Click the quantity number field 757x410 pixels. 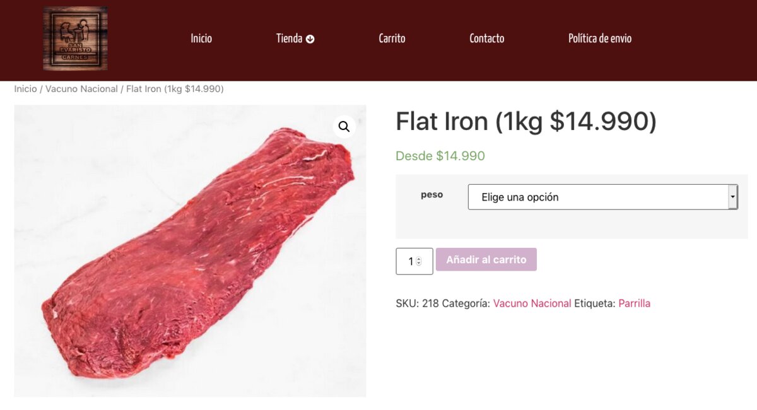[410, 261]
